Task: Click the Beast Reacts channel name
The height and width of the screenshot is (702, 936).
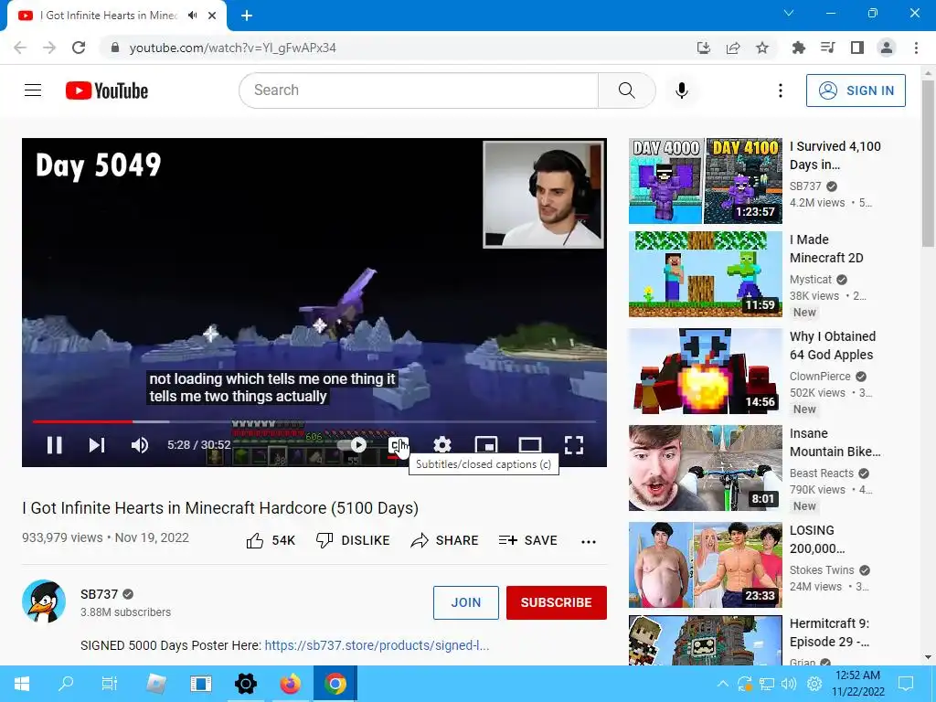Action: click(x=822, y=473)
